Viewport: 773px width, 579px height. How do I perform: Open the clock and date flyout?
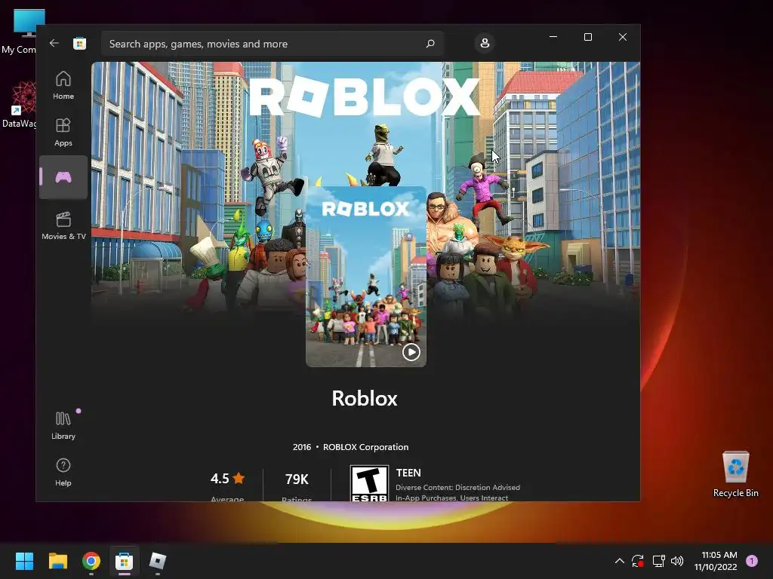716,561
